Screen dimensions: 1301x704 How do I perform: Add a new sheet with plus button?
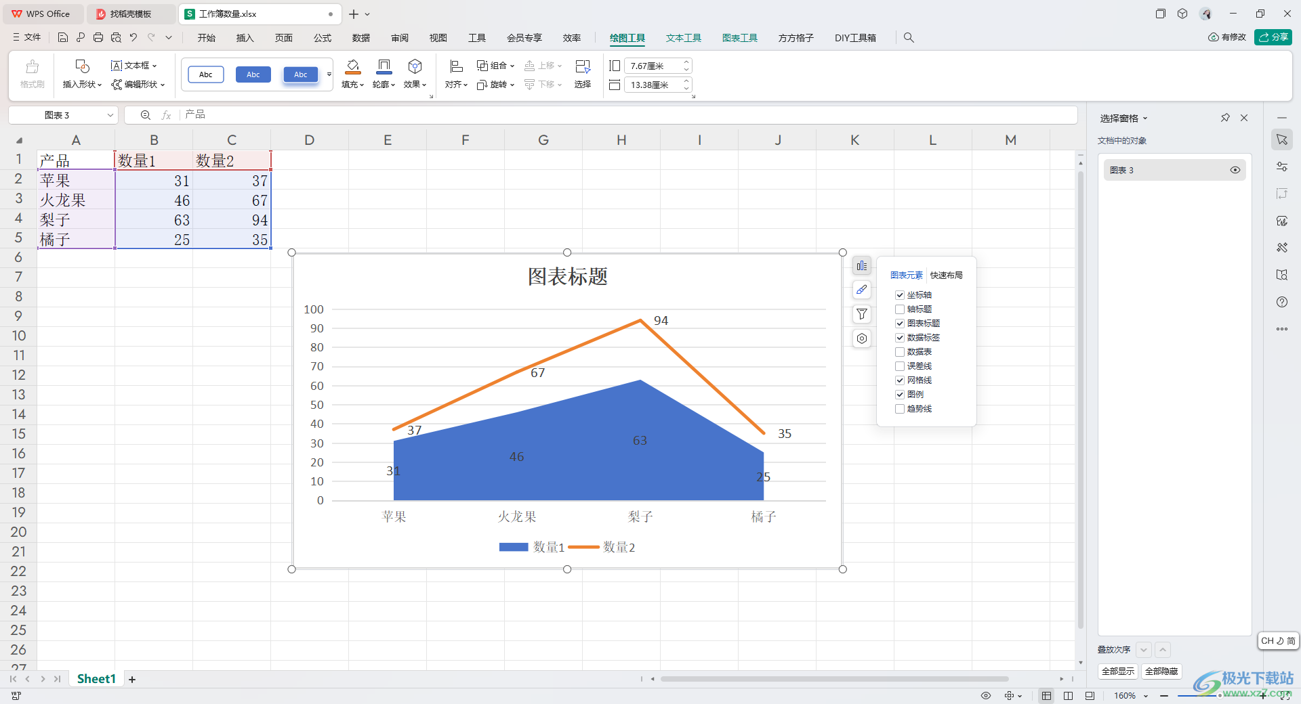(x=132, y=679)
